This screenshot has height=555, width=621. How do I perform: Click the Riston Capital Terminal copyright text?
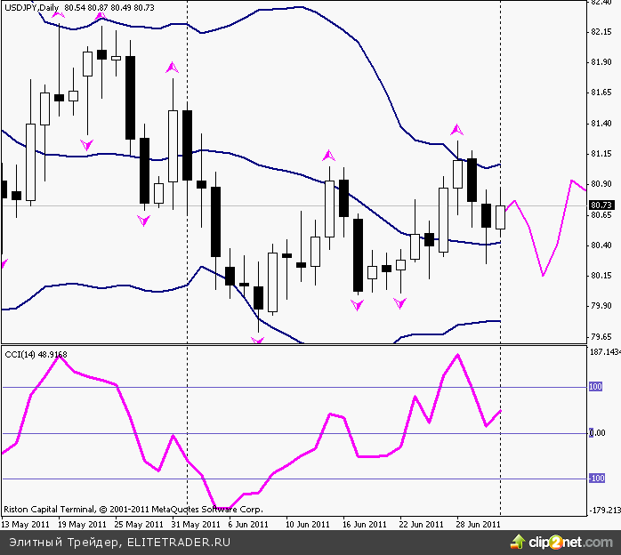point(133,511)
